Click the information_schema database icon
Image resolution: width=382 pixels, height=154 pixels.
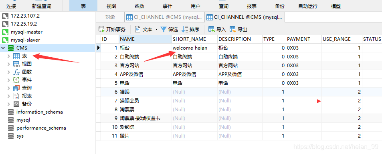point(11,112)
